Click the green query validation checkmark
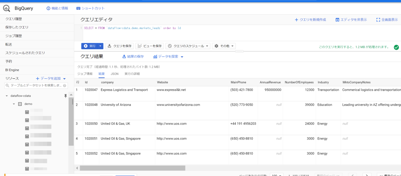Viewport: 401px width, 176px height. point(396,47)
